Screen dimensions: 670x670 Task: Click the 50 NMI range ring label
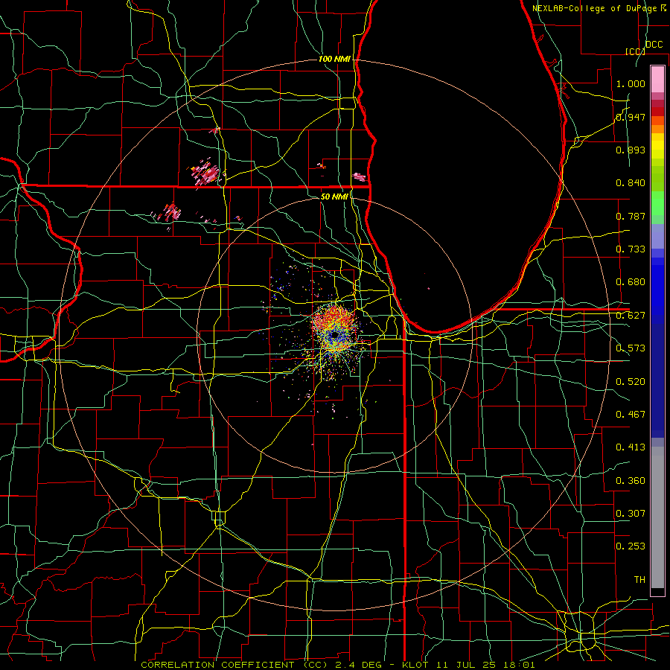pyautogui.click(x=334, y=197)
